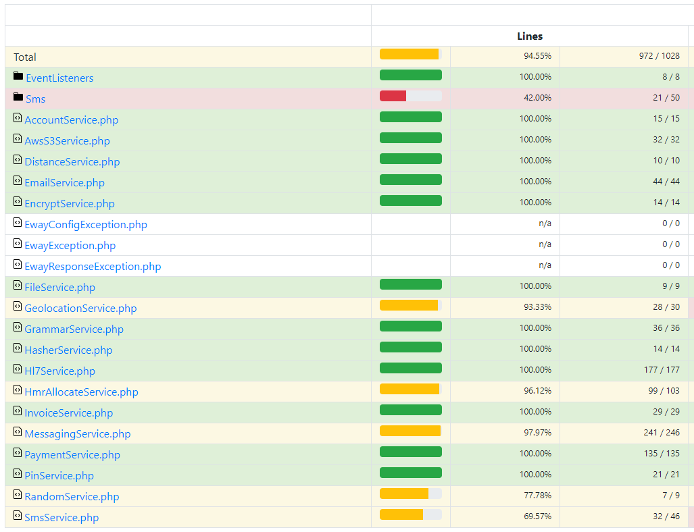Click the file icon beside InvoiceService.php
This screenshot has height=532, width=694.
click(x=18, y=411)
